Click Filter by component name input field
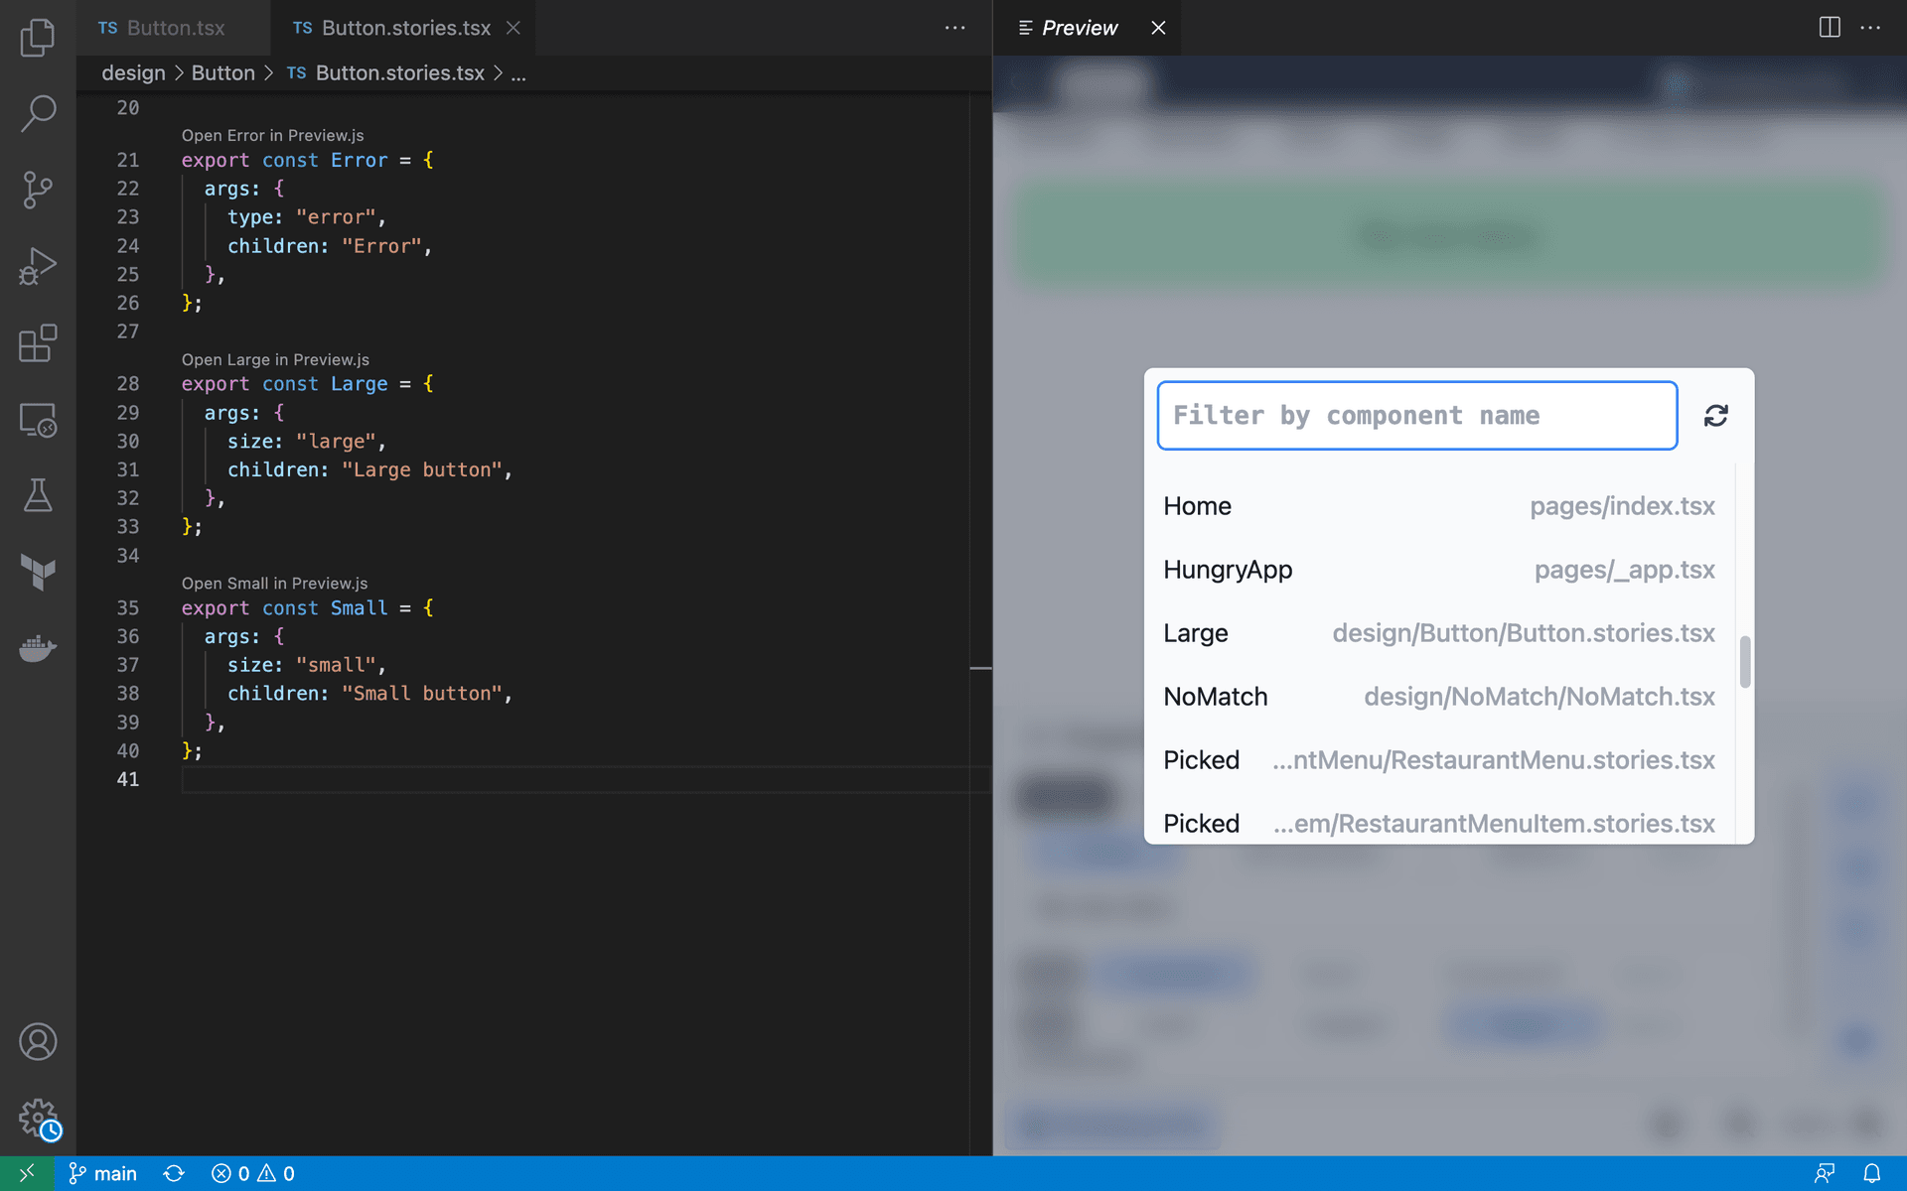This screenshot has width=1907, height=1191. 1417,415
